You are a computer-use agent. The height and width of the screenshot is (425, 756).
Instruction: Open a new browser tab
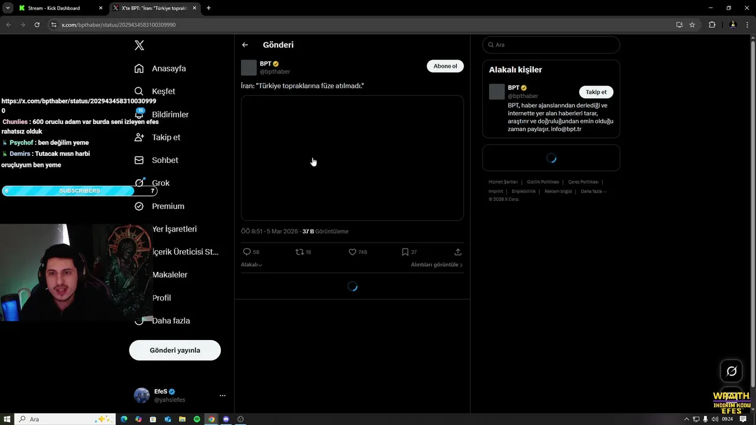click(208, 8)
